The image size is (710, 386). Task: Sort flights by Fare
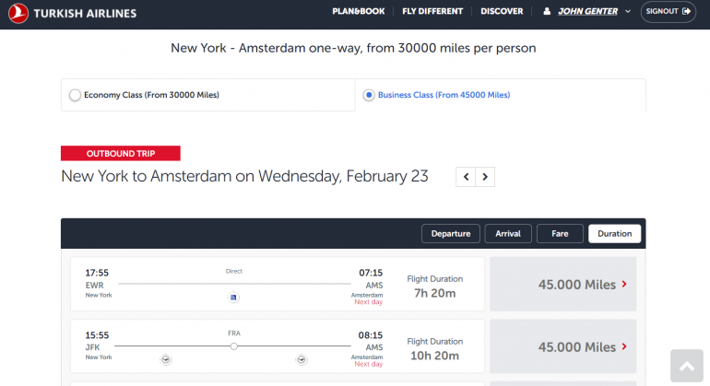click(x=560, y=234)
